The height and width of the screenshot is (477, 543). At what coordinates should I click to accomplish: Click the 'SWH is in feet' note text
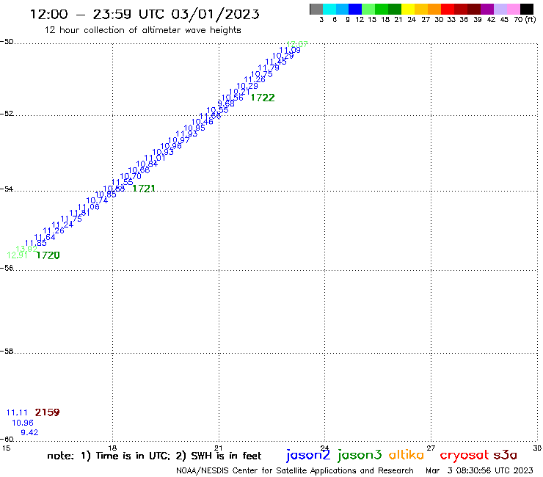tap(226, 456)
